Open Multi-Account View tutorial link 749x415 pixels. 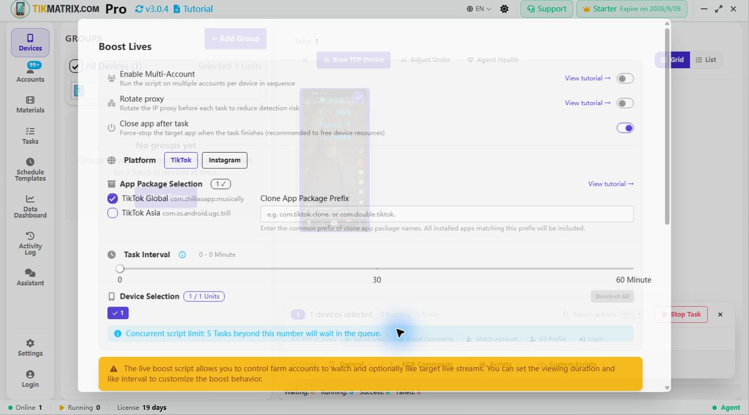587,78
